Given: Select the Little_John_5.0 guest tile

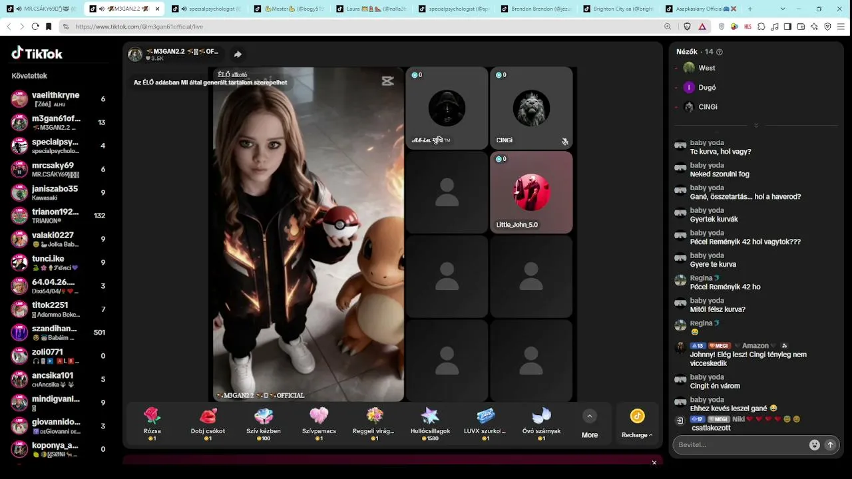Looking at the screenshot, I should point(531,192).
